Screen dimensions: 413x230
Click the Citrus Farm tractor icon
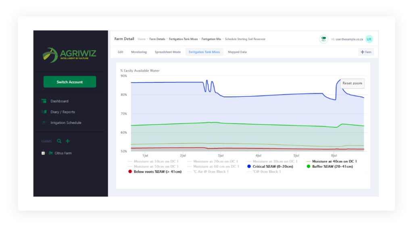coord(51,153)
